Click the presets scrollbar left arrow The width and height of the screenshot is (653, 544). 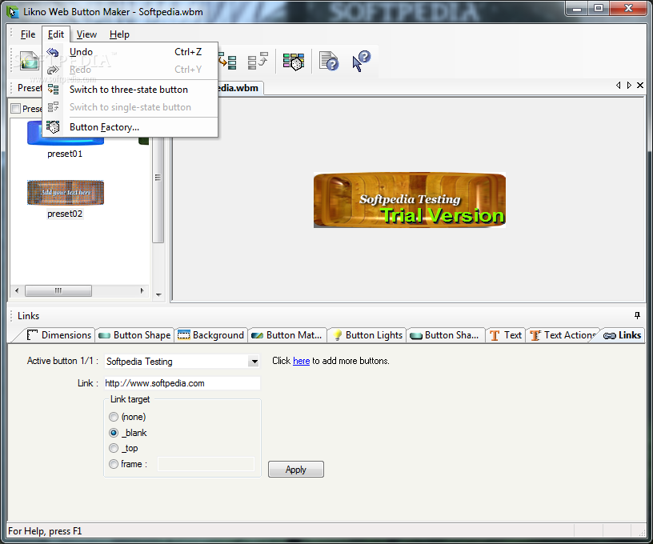pos(17,290)
